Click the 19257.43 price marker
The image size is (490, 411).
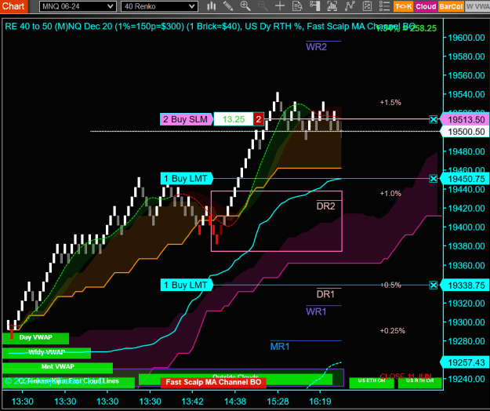(x=465, y=362)
